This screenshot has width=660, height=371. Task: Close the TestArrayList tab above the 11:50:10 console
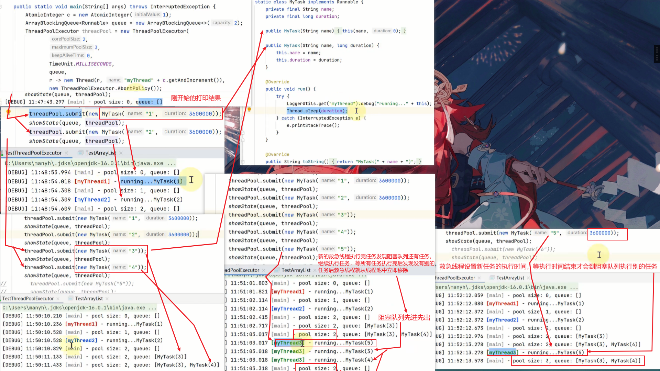pyautogui.click(x=107, y=299)
